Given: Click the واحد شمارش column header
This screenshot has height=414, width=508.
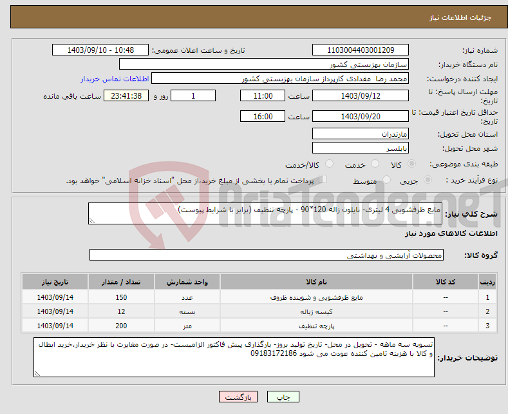Looking at the screenshot, I should click(187, 282).
